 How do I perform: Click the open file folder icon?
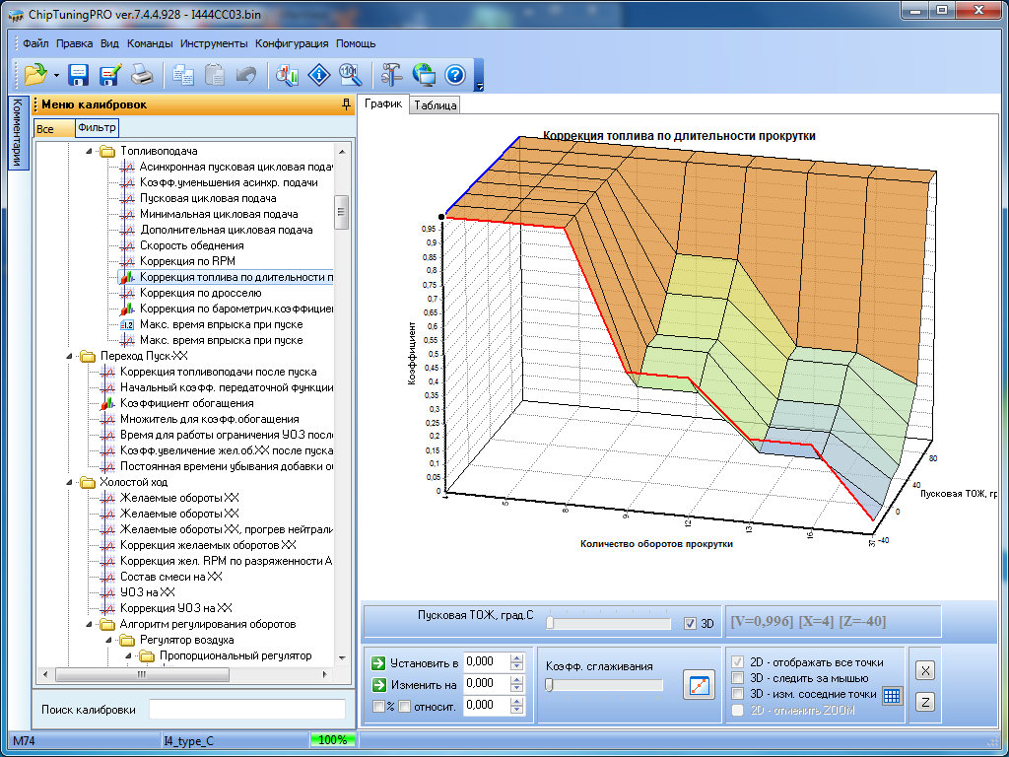[35, 75]
